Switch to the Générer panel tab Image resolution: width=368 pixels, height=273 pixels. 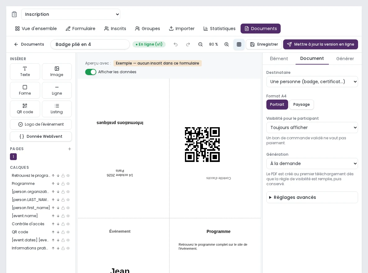(345, 59)
